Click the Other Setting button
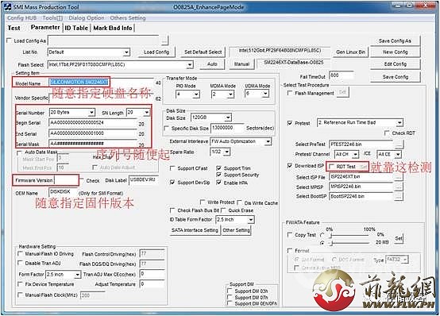 [236, 230]
